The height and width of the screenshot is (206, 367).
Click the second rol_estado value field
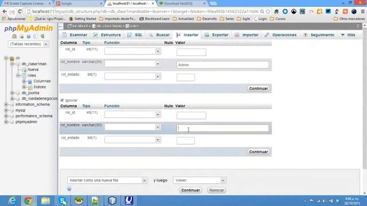pyautogui.click(x=186, y=141)
